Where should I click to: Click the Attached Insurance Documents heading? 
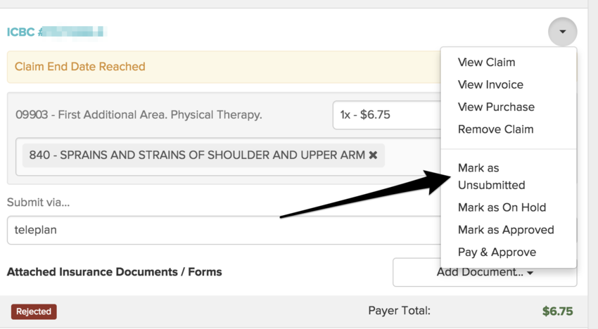tap(114, 271)
